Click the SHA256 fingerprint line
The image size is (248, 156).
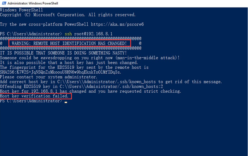pos(61,72)
